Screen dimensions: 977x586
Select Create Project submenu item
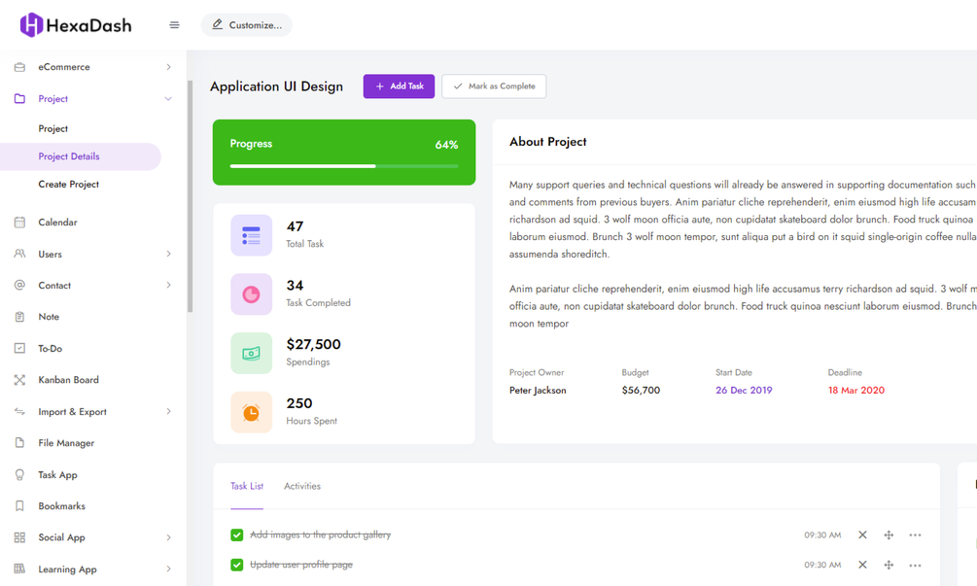[x=69, y=185]
